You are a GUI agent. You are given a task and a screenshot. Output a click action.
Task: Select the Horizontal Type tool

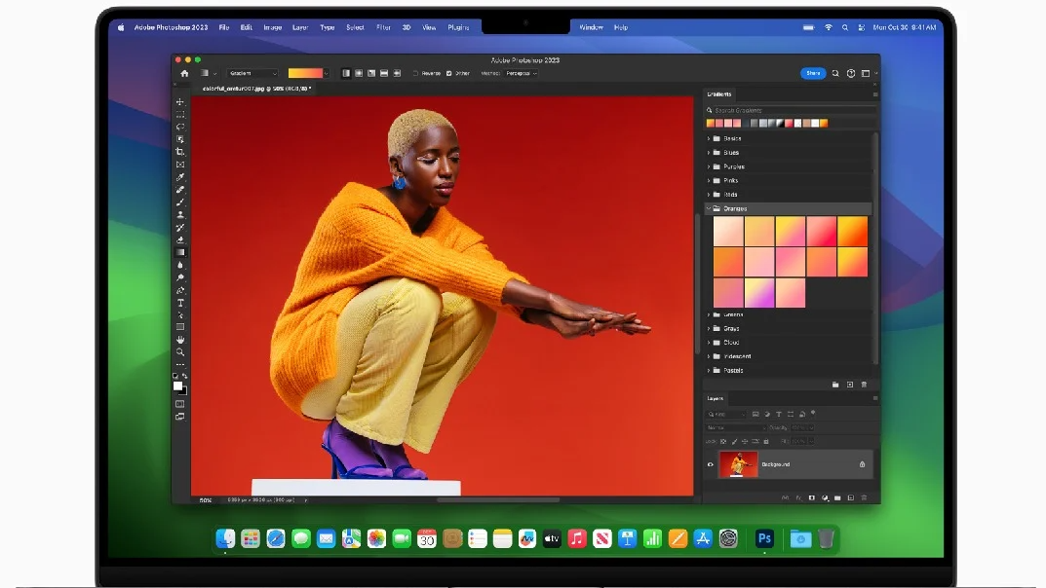(x=180, y=303)
